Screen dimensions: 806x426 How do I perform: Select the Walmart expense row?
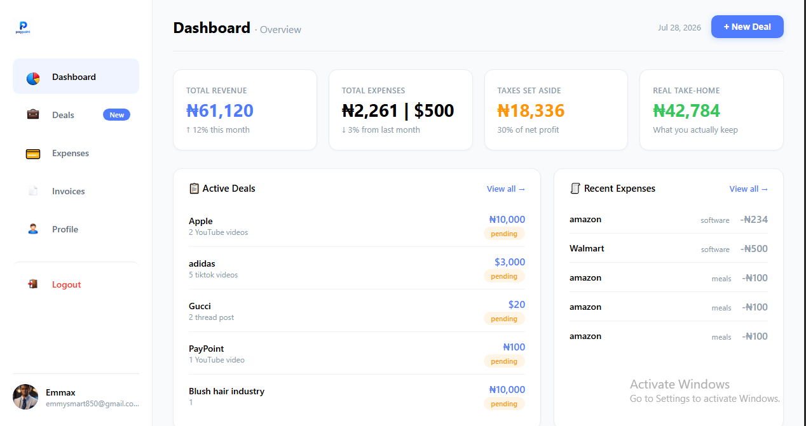coord(669,248)
